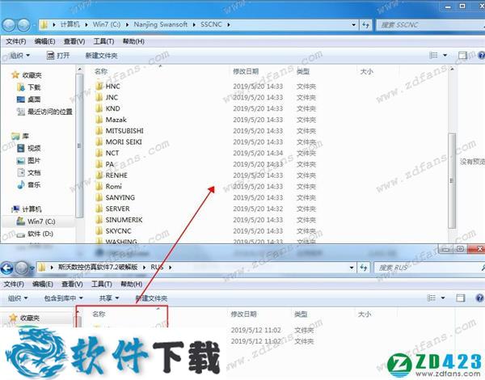
Task: Open Music (音乐) library
Action: (29, 185)
